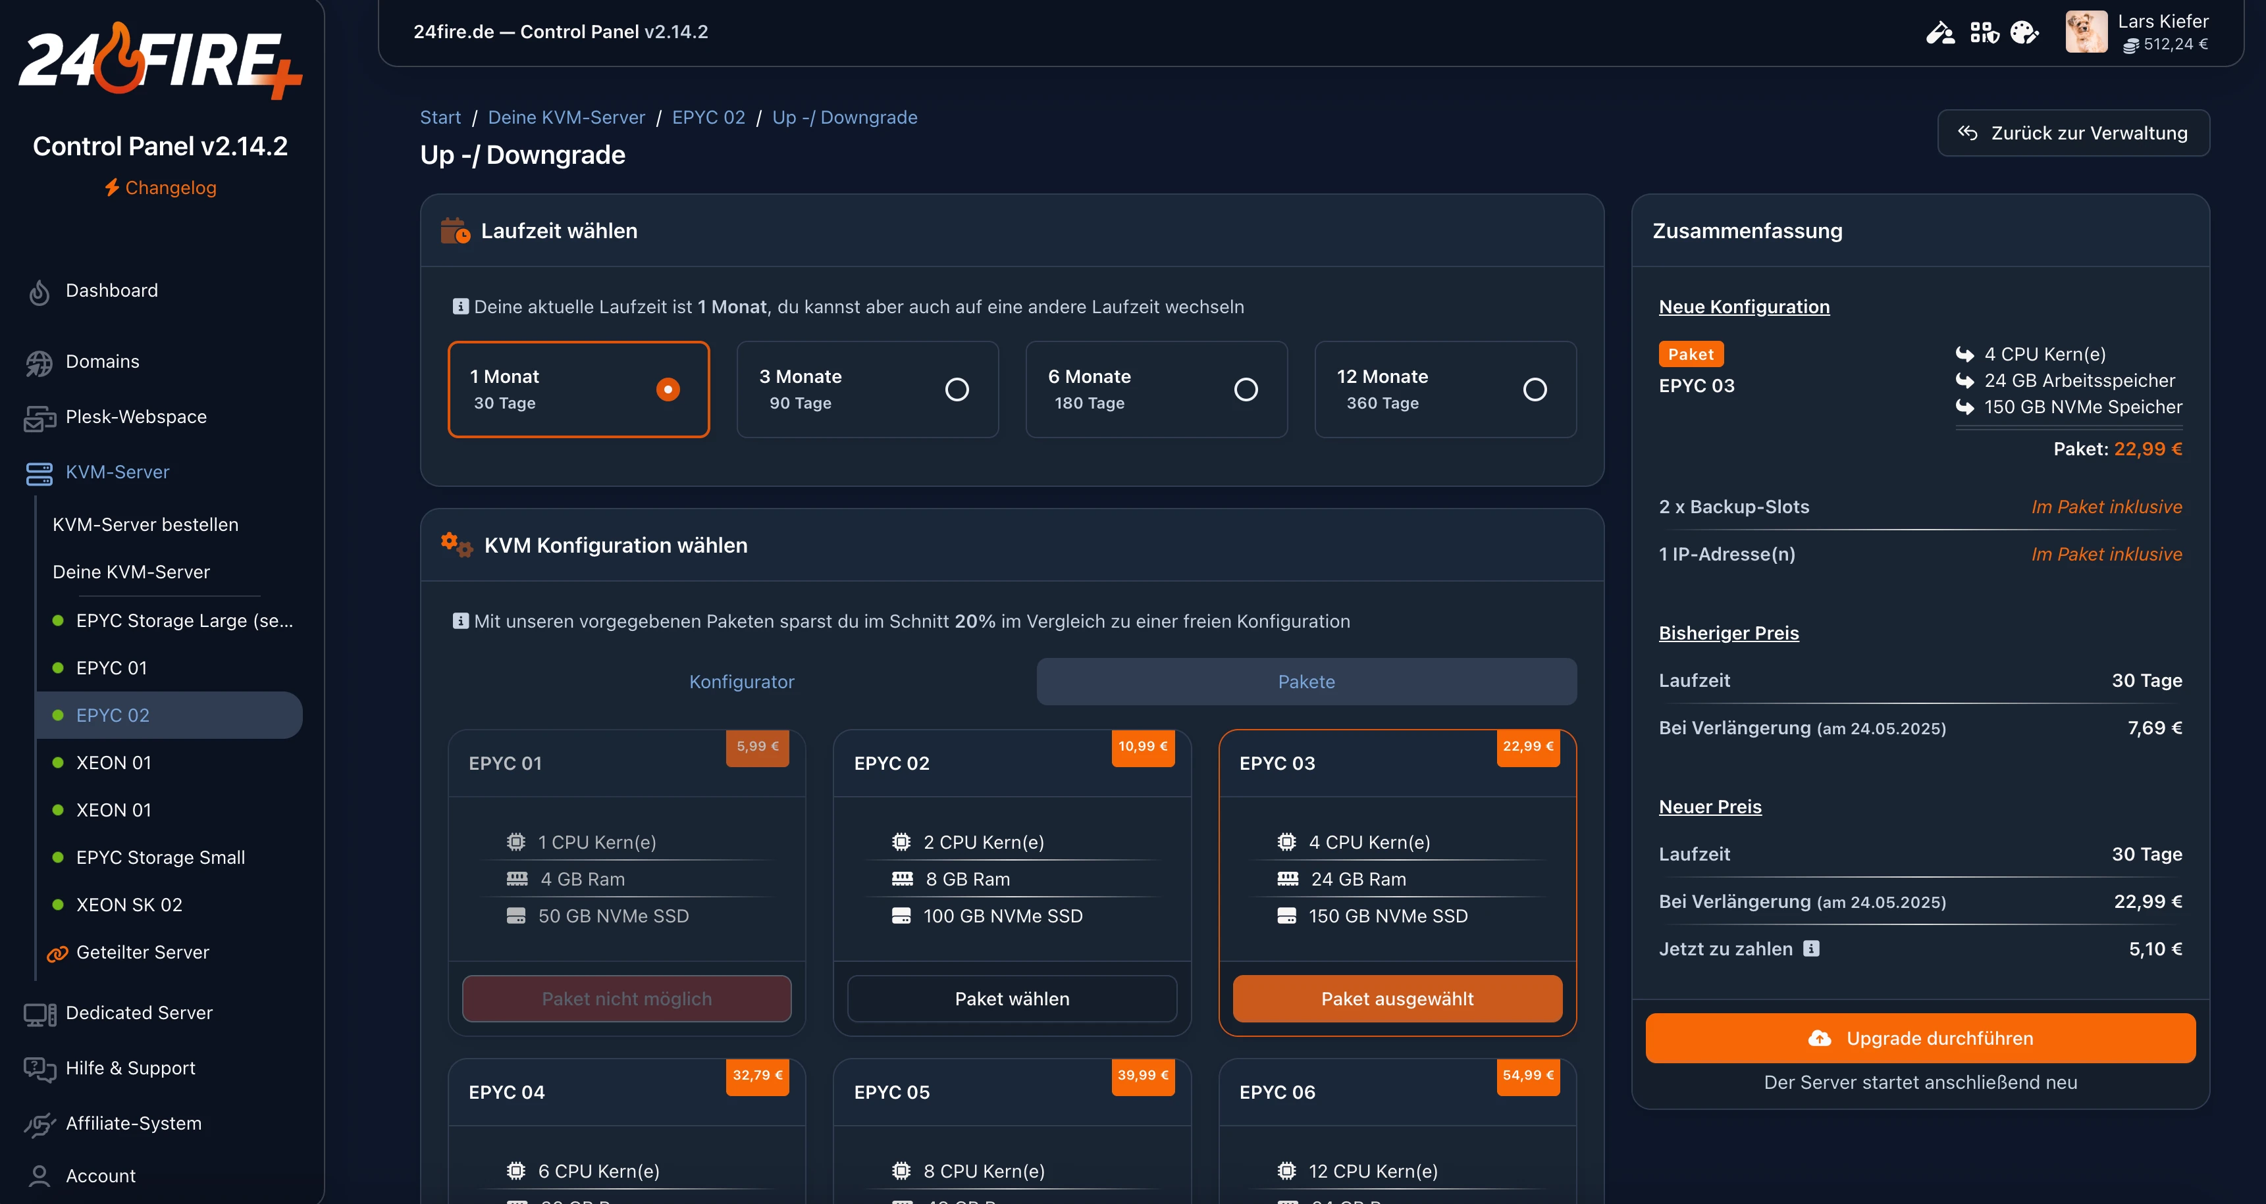Switch to the Konfigurator tab

tap(741, 682)
